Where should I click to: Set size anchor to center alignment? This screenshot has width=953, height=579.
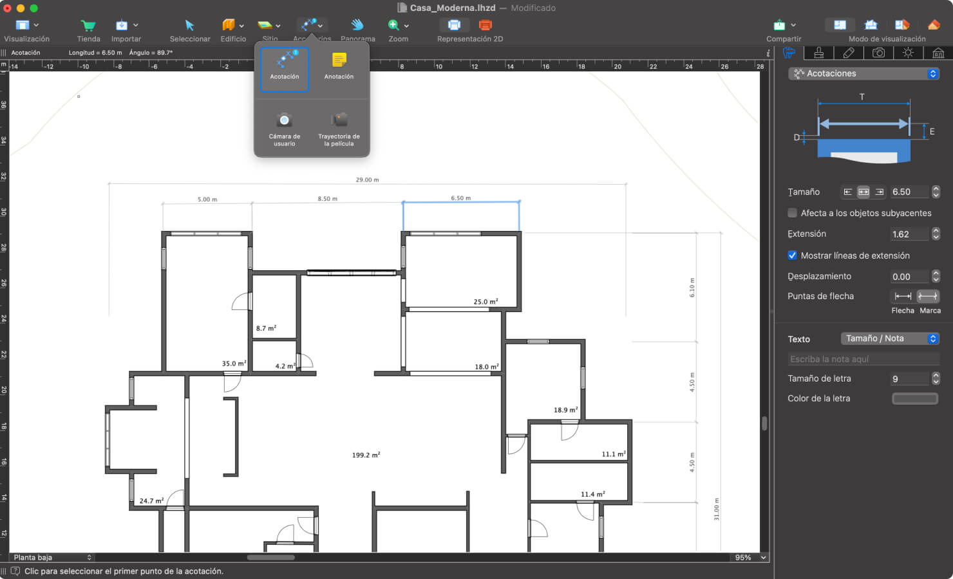click(863, 192)
